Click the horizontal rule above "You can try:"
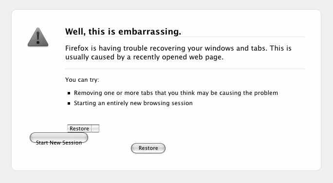This screenshot has width=333, height=183. tap(185, 69)
